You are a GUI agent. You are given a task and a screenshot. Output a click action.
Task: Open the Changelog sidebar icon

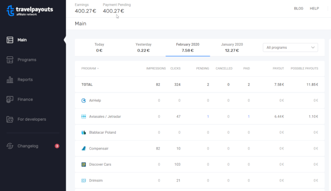tap(10, 146)
